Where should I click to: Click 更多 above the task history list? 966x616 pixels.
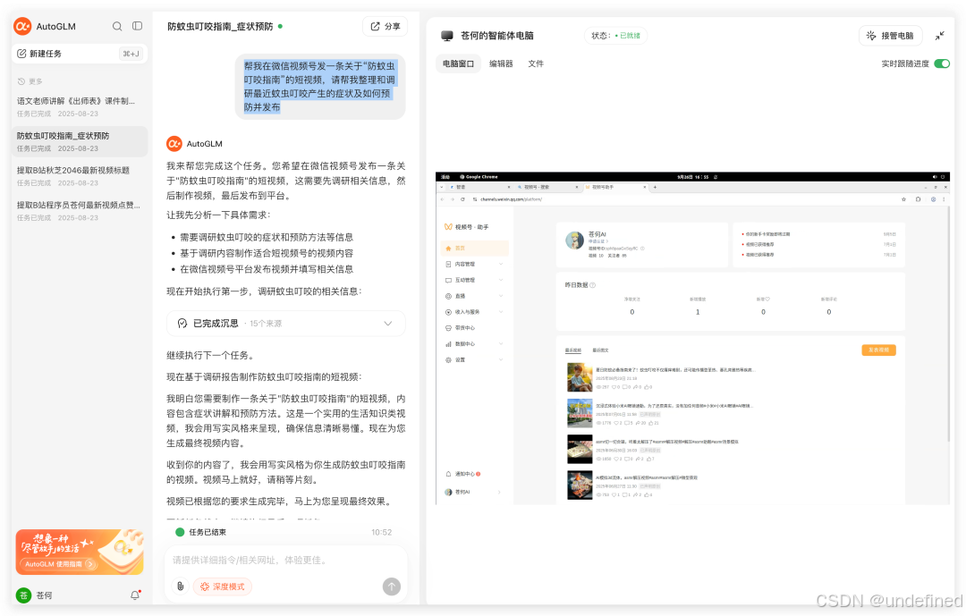[30, 81]
